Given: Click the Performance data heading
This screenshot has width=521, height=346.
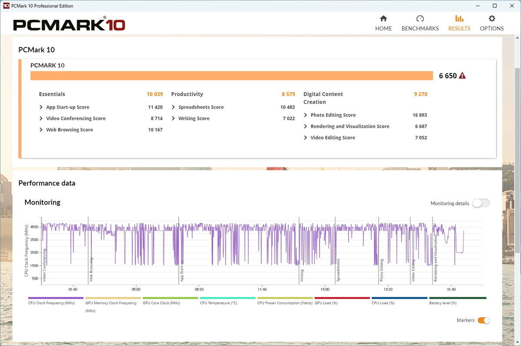Looking at the screenshot, I should (x=47, y=183).
